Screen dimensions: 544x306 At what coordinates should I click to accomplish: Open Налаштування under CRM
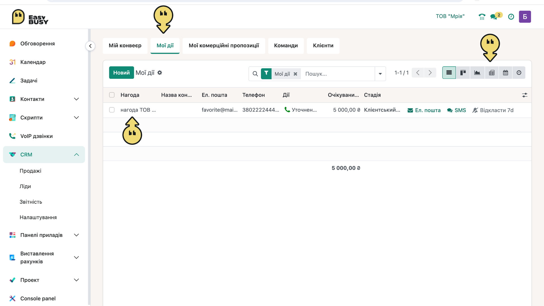click(38, 217)
